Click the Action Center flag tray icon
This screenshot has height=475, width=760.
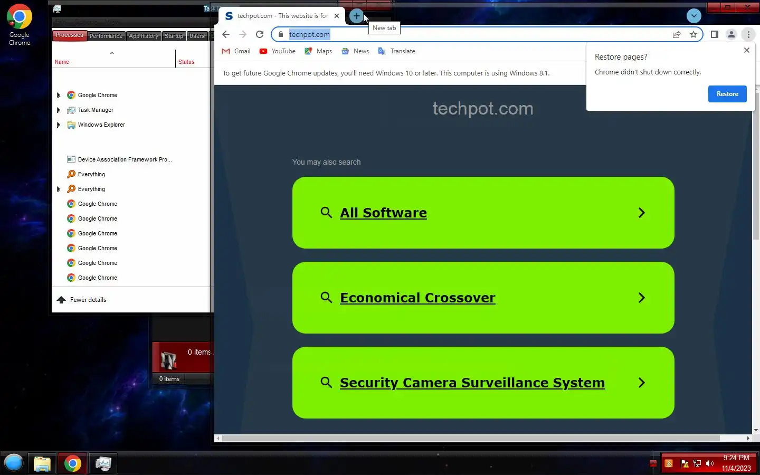(x=685, y=463)
